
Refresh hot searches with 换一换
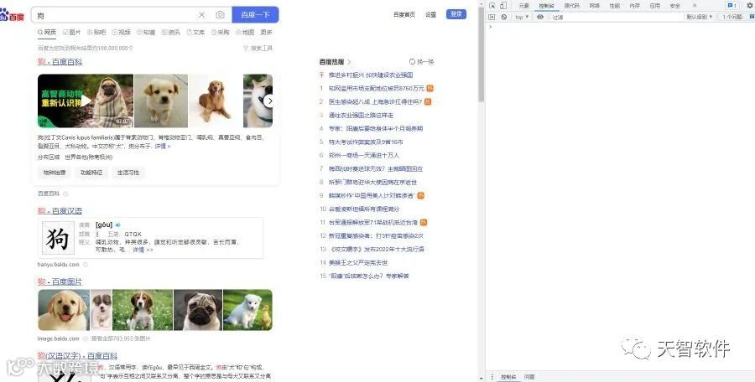422,62
